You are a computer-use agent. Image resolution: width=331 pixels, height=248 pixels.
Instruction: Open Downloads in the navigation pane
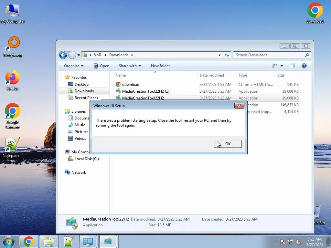(84, 91)
